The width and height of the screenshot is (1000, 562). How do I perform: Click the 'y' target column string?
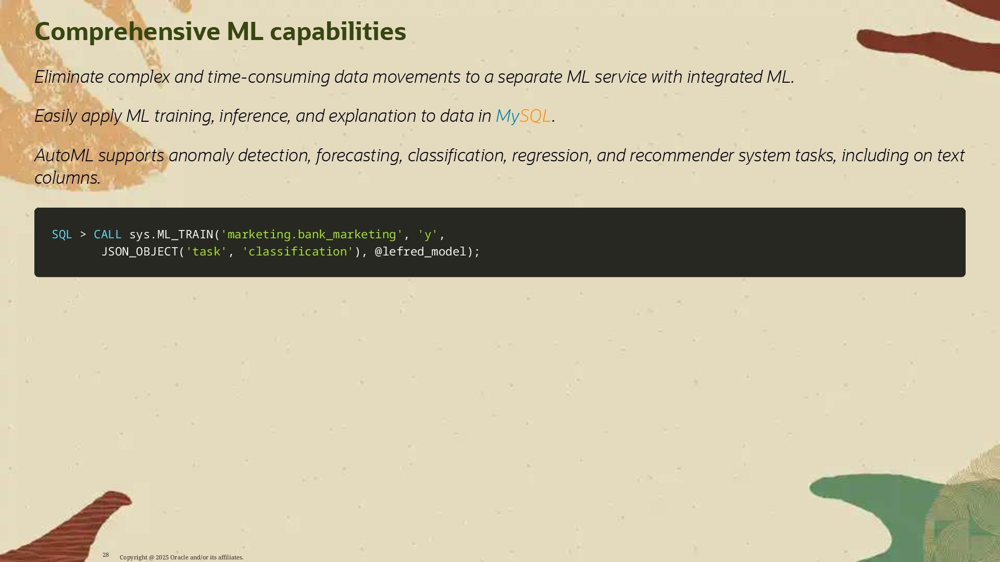click(x=428, y=235)
